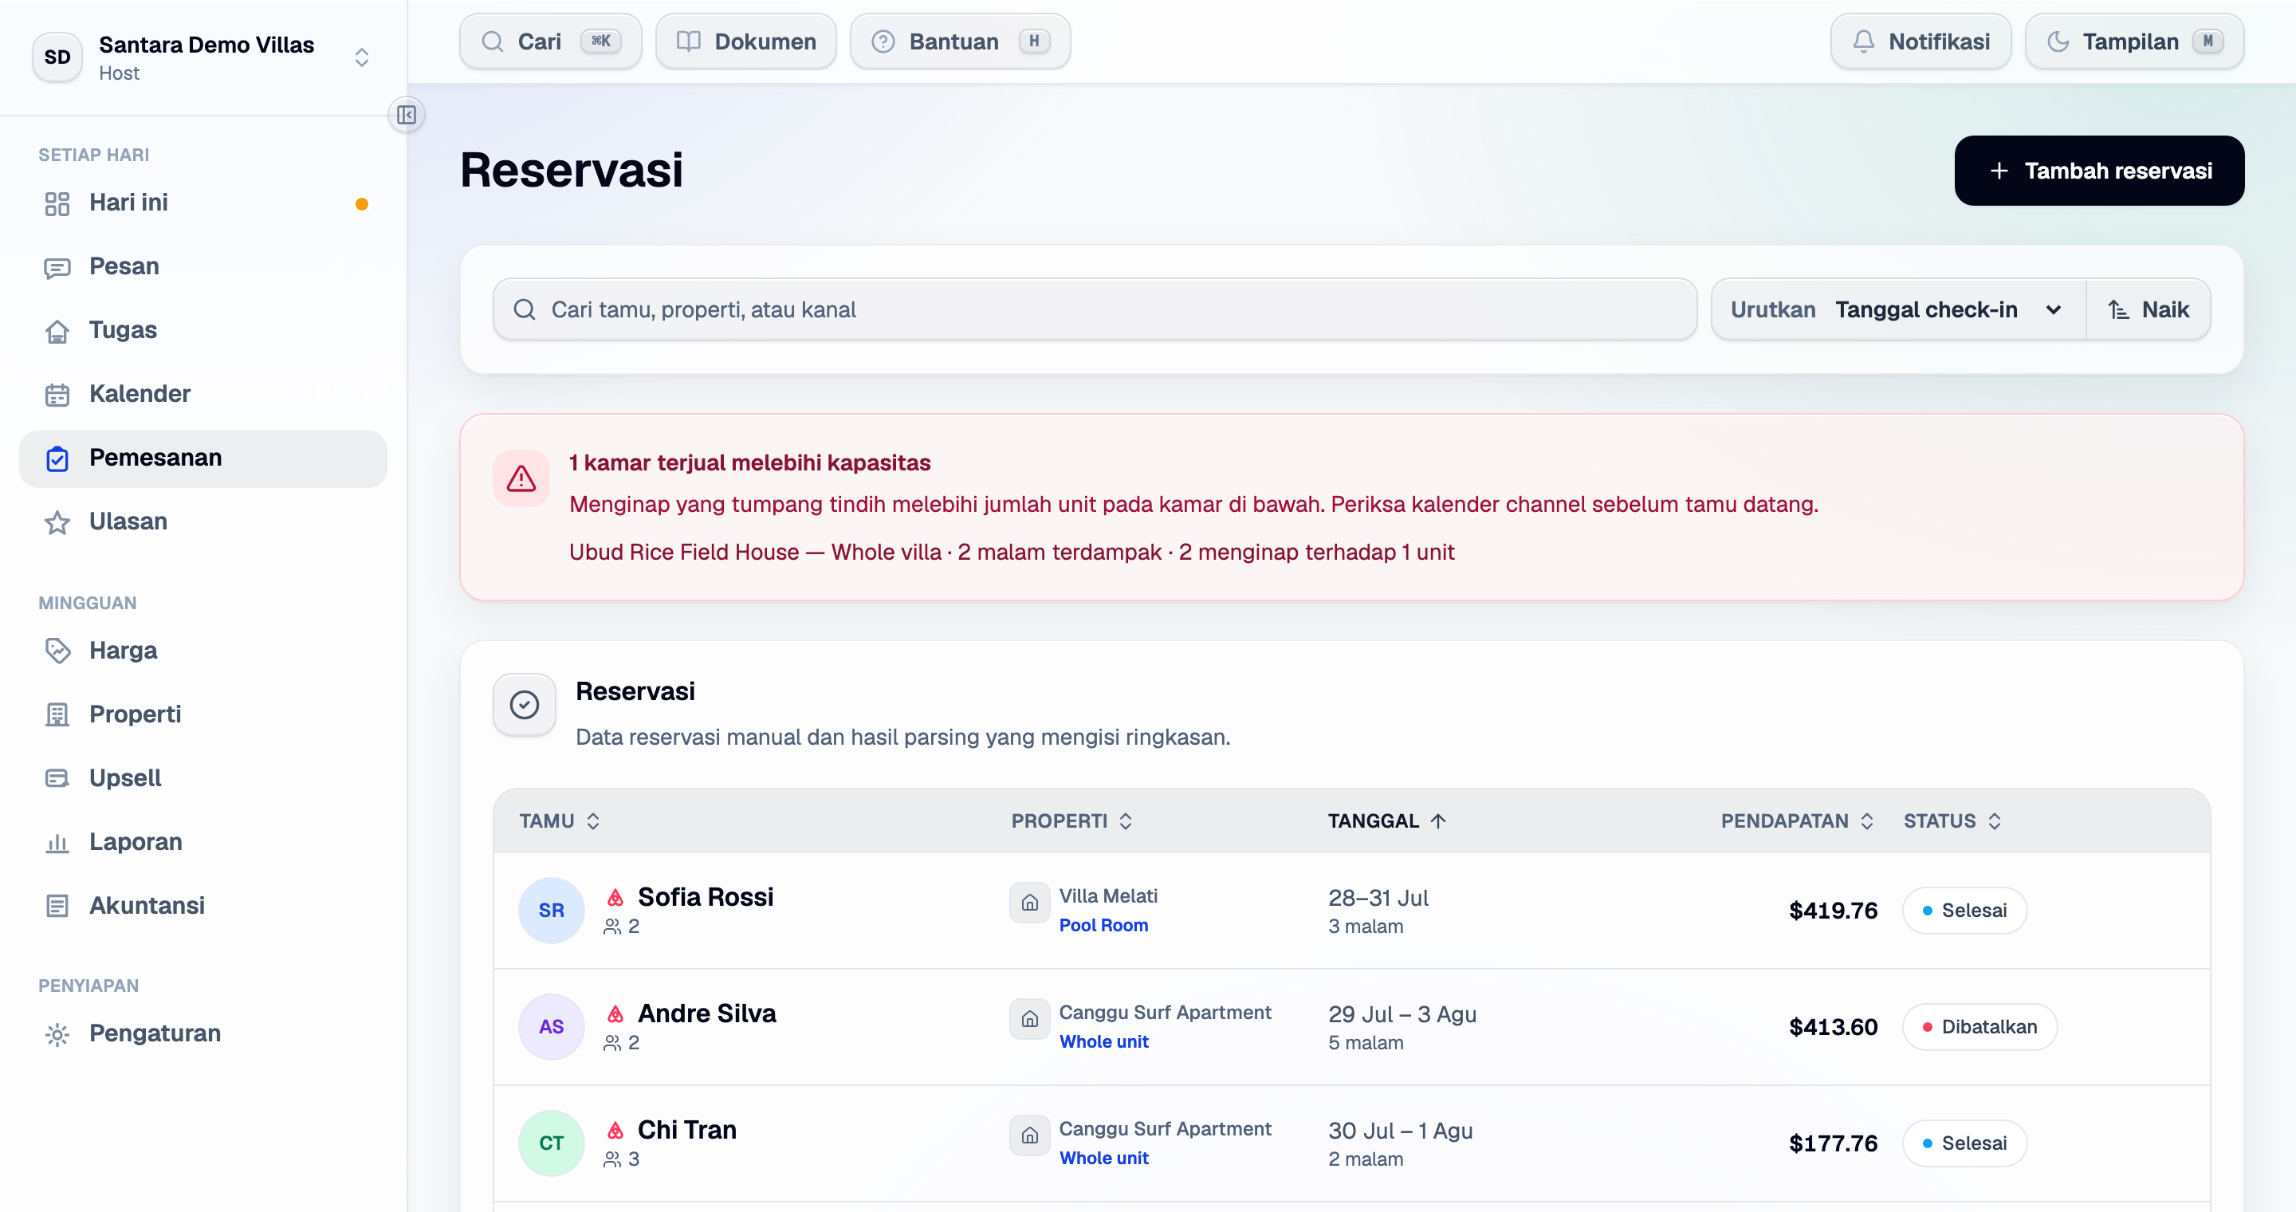Click Tambah reservasi button
This screenshot has width=2296, height=1212.
2099,170
